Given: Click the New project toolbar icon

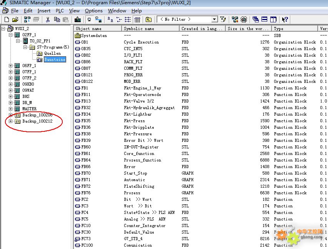Looking at the screenshot, I should click(7, 20).
